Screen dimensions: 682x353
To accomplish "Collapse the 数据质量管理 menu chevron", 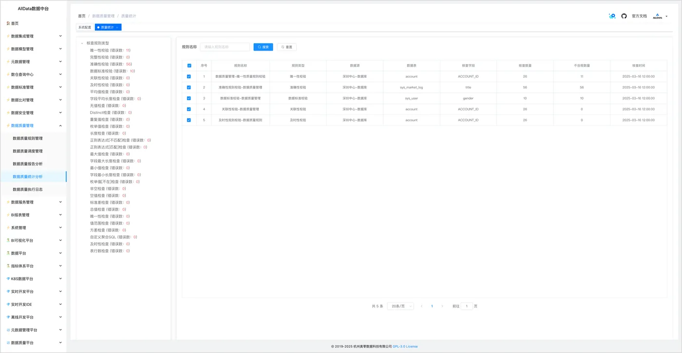I will pyautogui.click(x=60, y=125).
